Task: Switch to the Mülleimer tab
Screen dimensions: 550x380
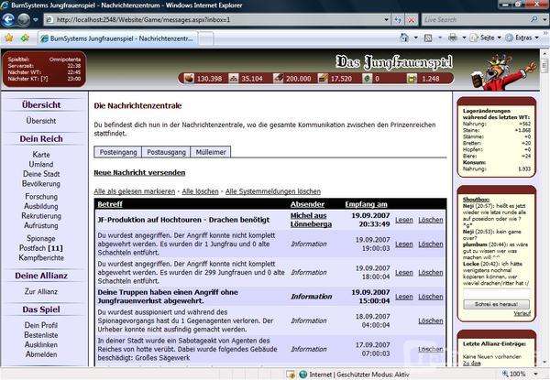Action: (210, 151)
